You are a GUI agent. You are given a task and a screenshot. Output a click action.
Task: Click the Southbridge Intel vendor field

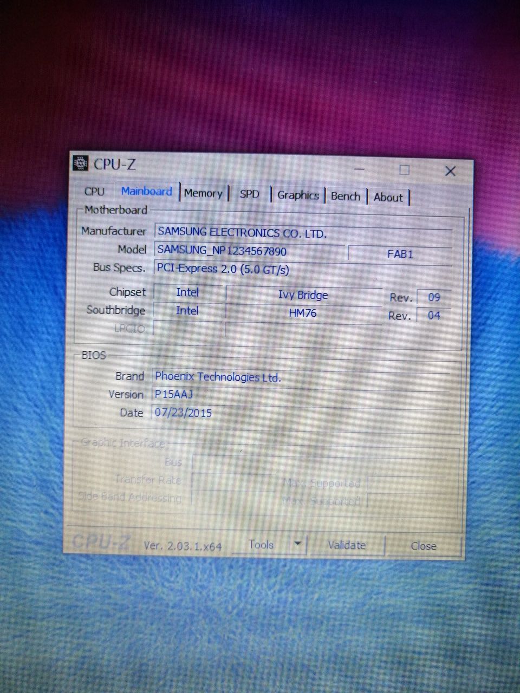[x=187, y=311]
